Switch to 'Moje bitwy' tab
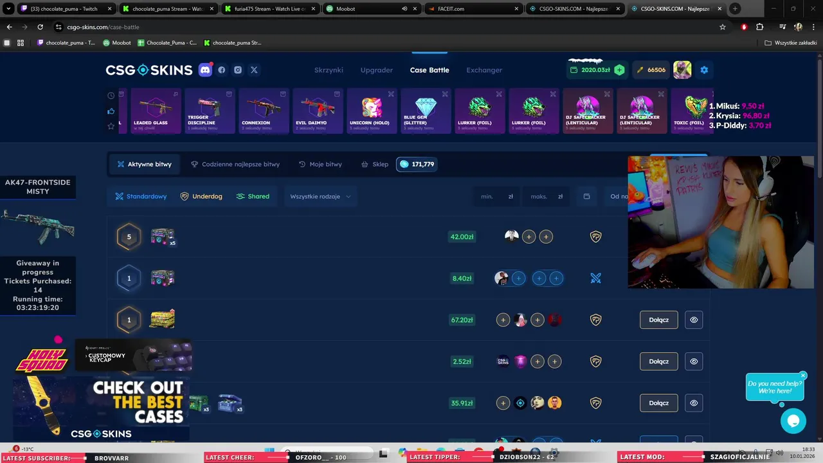This screenshot has height=463, width=823. point(320,165)
